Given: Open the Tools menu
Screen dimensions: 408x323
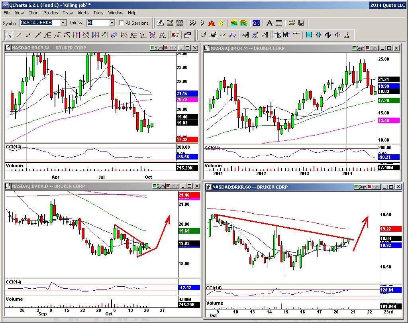Looking at the screenshot, I should click(x=98, y=13).
